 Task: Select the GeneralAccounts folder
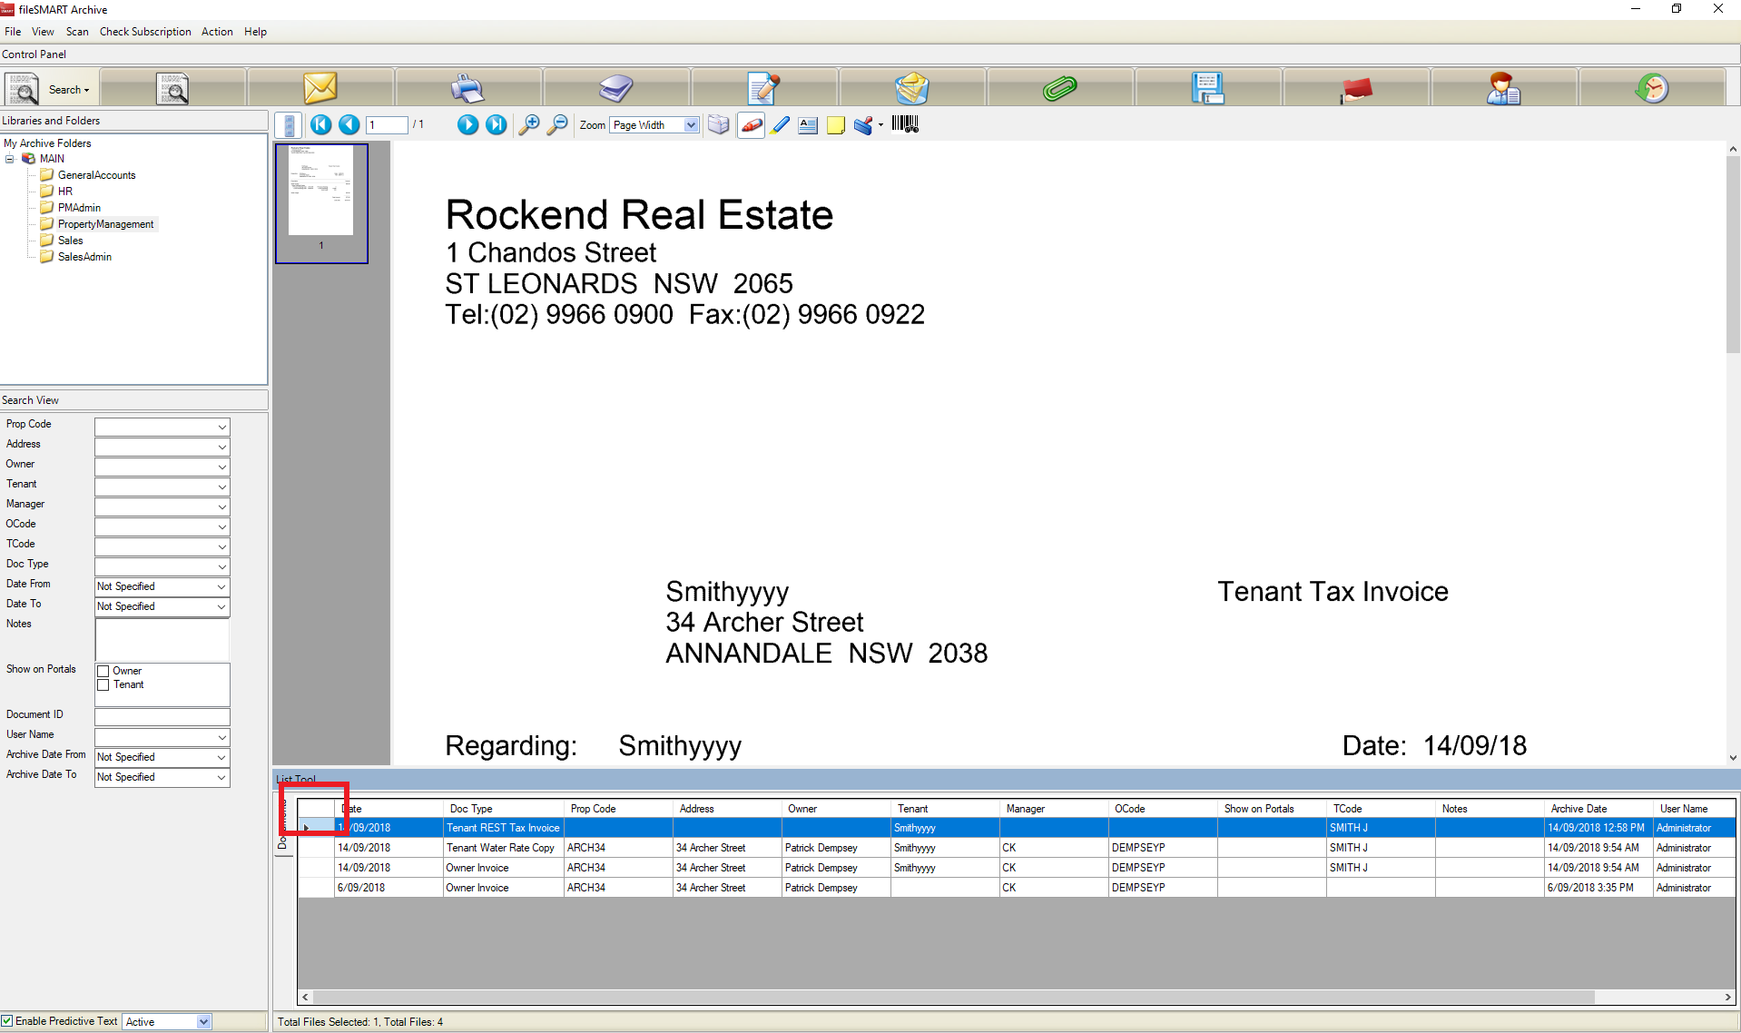coord(96,175)
